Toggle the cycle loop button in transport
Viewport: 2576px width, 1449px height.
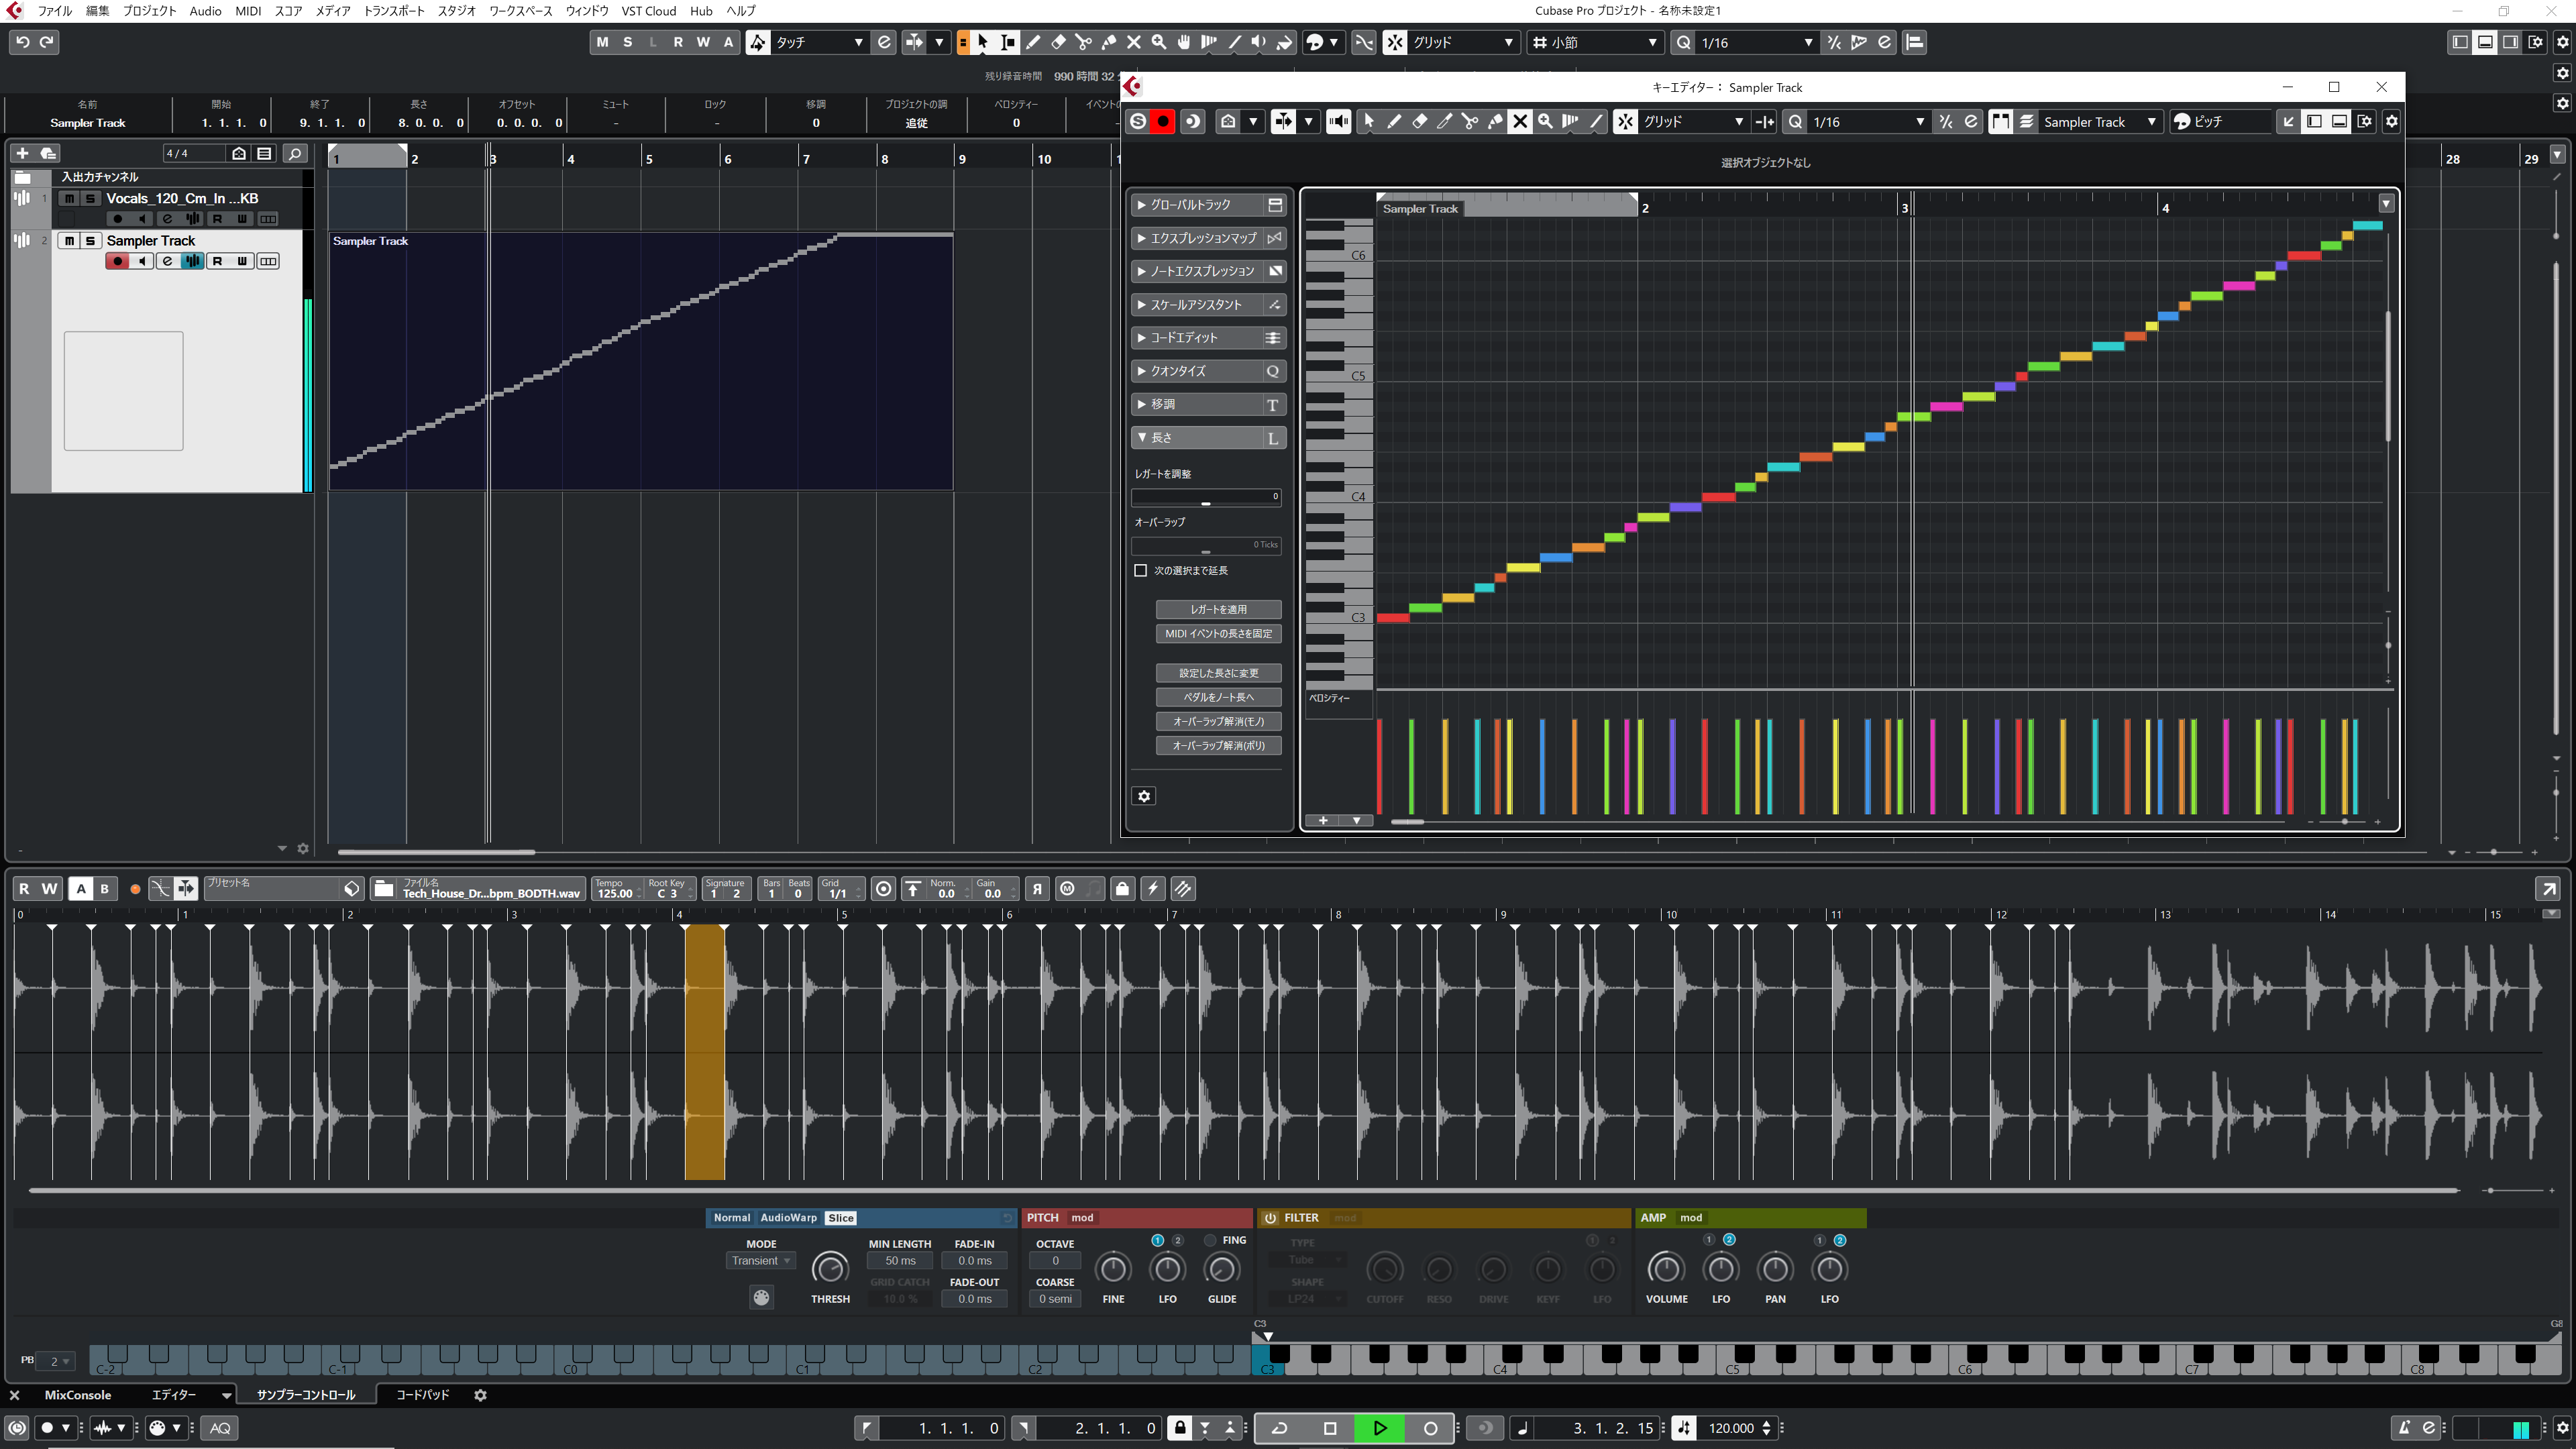1279,1428
